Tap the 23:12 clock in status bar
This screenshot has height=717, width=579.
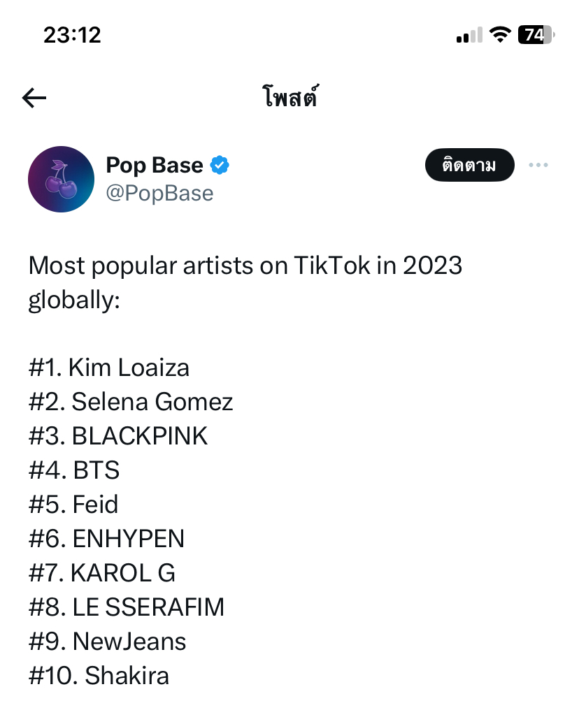[72, 35]
